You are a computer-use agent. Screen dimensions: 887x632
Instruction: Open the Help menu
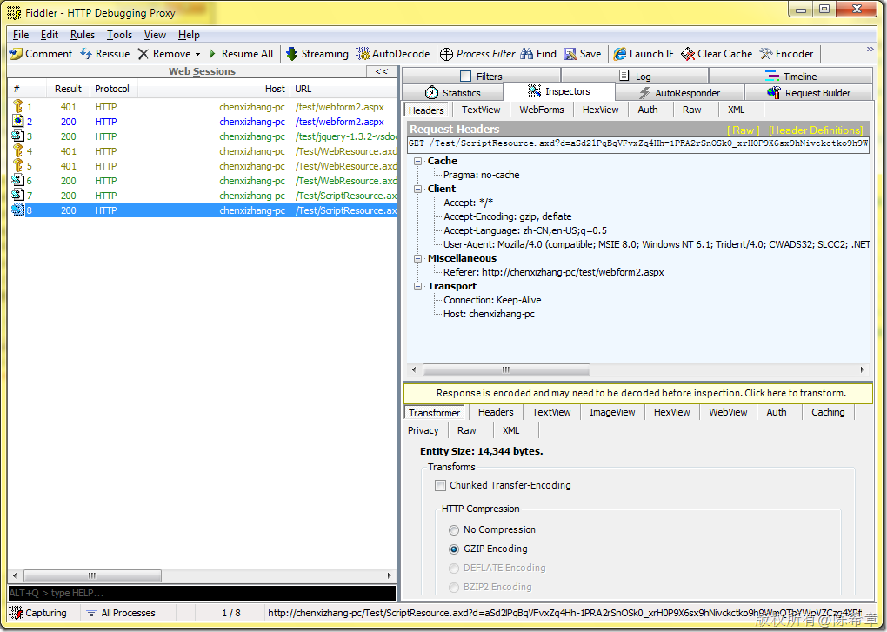tap(189, 35)
